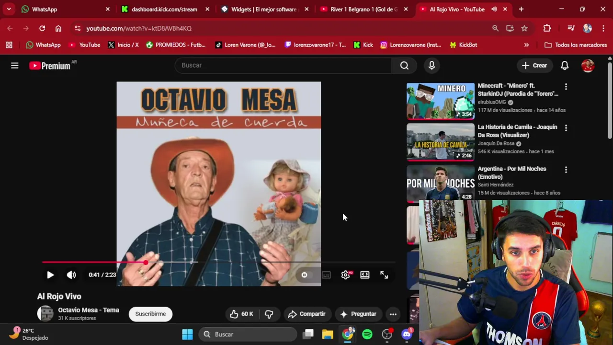The image size is (613, 345).
Task: Open options for Minecraft Minero video
Action: (566, 87)
